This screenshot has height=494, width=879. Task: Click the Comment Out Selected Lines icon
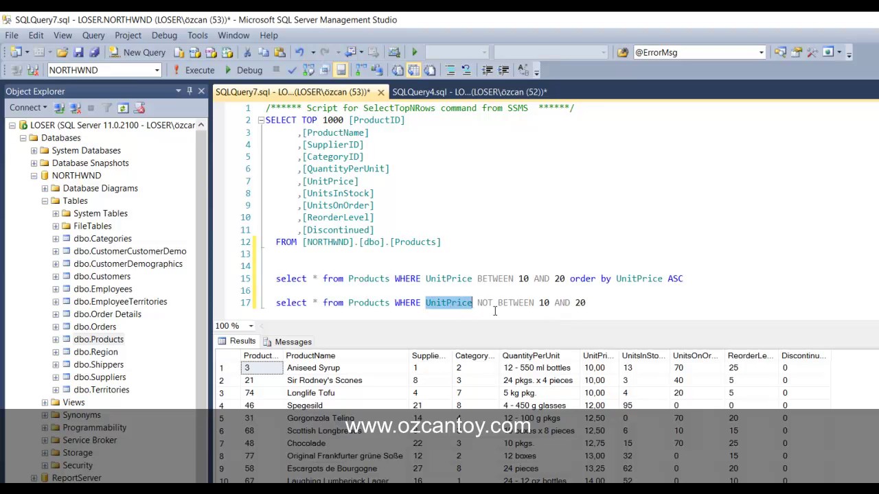[450, 70]
